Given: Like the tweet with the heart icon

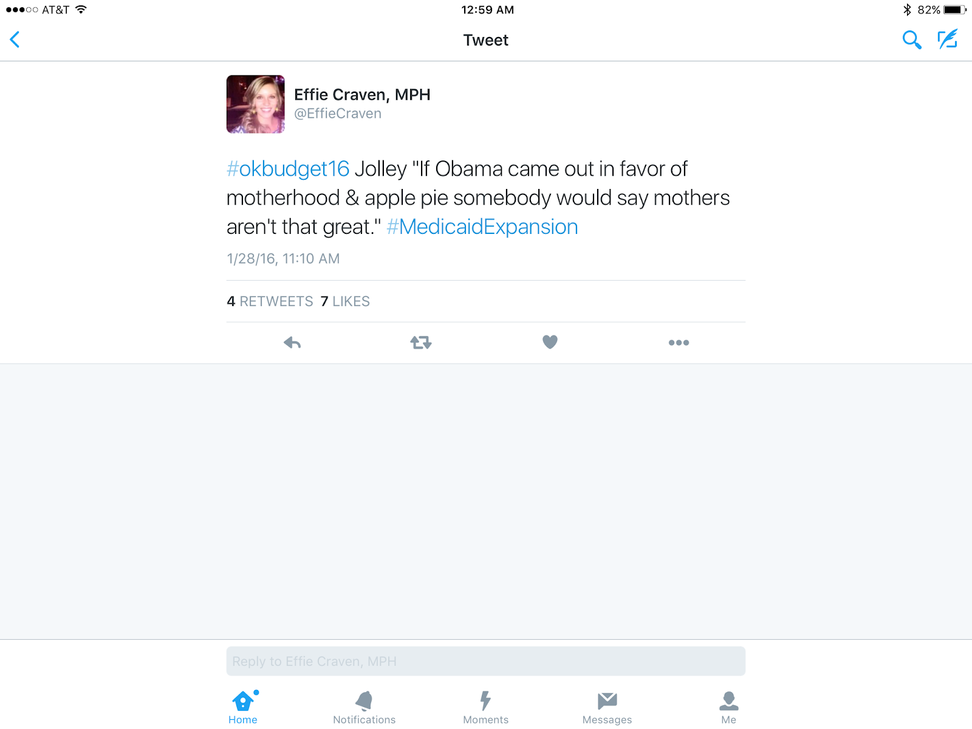Looking at the screenshot, I should [550, 342].
